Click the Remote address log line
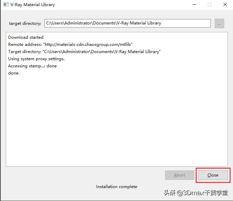This screenshot has height=201, width=233. (70, 44)
